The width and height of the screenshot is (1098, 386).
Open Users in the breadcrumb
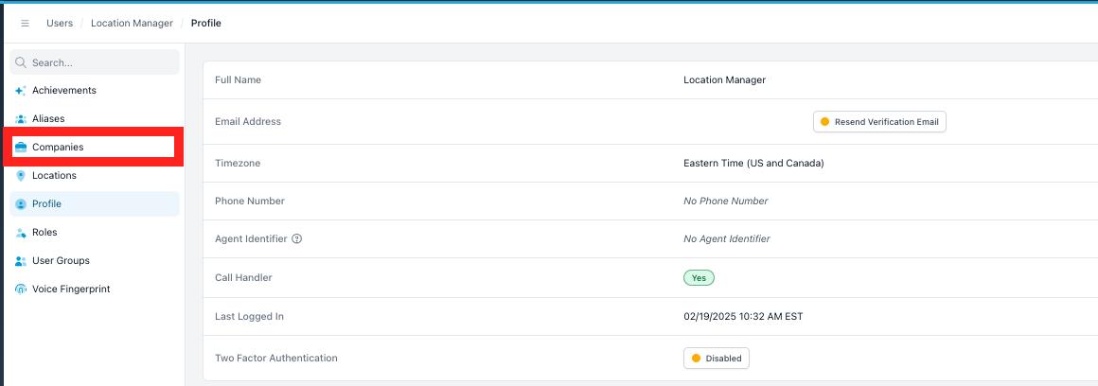coord(60,23)
